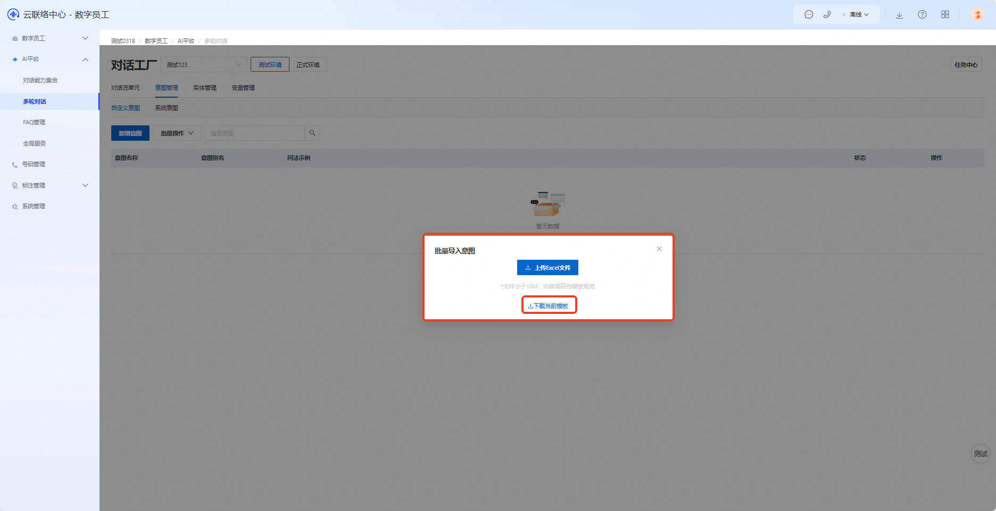The height and width of the screenshot is (511, 996).
Task: Click the 新增意图 button
Action: coord(130,133)
